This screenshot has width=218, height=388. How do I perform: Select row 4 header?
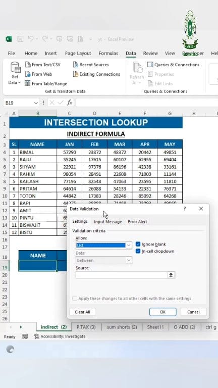[5, 152]
